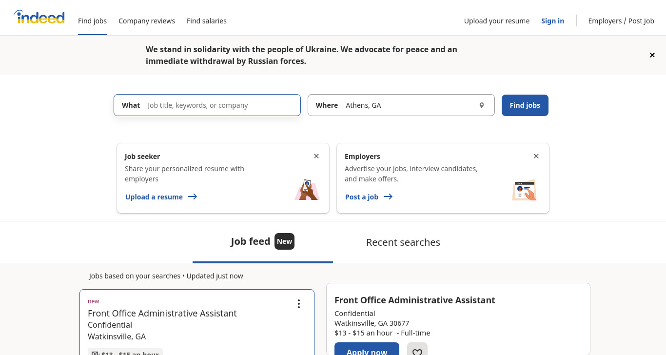Viewport: 666px width, 355px height.
Task: Click the blue Find jobs search button
Action: [525, 105]
